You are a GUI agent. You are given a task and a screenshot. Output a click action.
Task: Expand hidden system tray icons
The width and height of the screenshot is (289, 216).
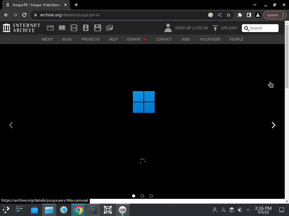pyautogui.click(x=248, y=210)
